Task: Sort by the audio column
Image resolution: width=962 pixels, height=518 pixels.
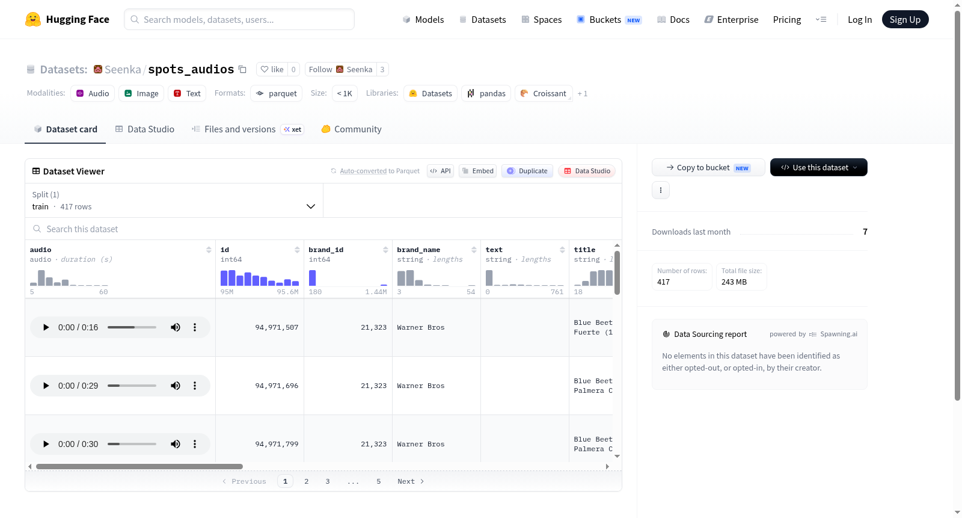Action: point(209,250)
